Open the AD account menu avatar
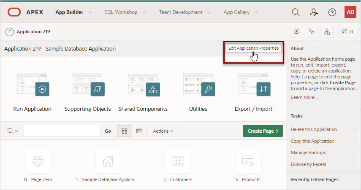 tap(350, 12)
